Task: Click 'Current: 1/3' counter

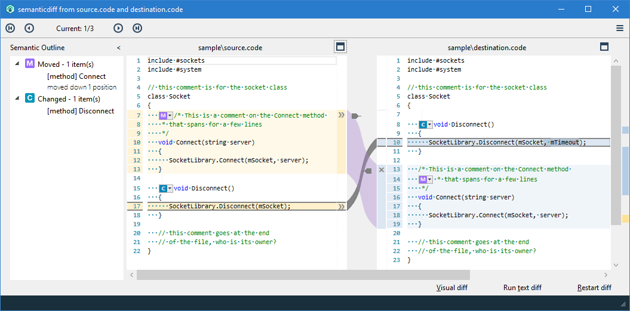Action: click(75, 29)
